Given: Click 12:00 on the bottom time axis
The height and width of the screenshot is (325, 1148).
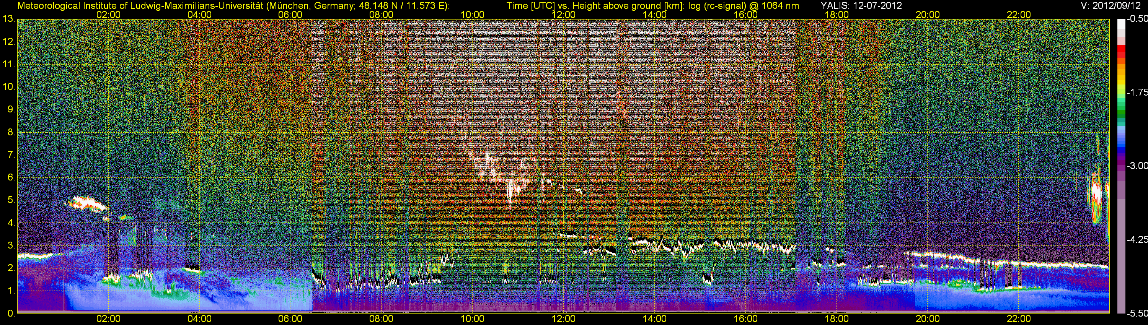Looking at the screenshot, I should coord(563,319).
